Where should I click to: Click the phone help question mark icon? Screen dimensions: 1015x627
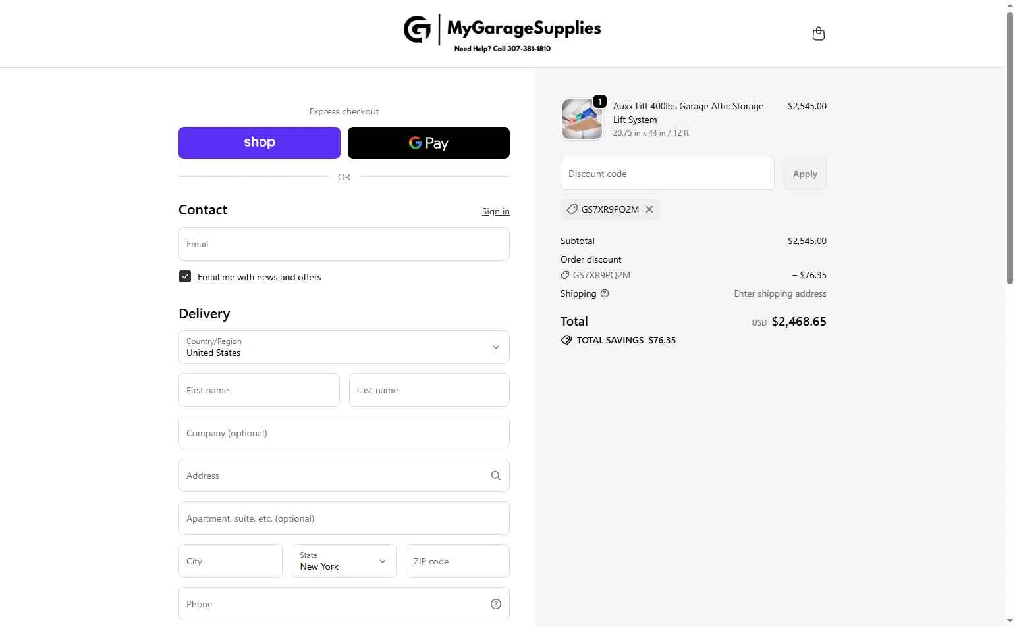click(x=496, y=604)
